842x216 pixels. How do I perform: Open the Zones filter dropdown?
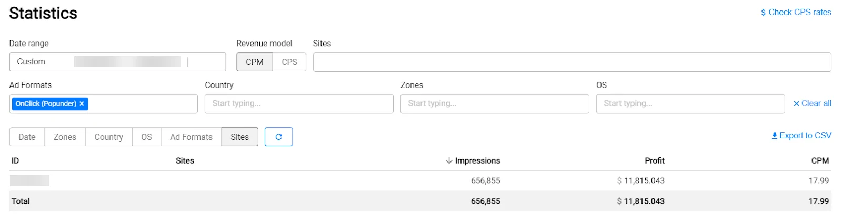click(495, 104)
